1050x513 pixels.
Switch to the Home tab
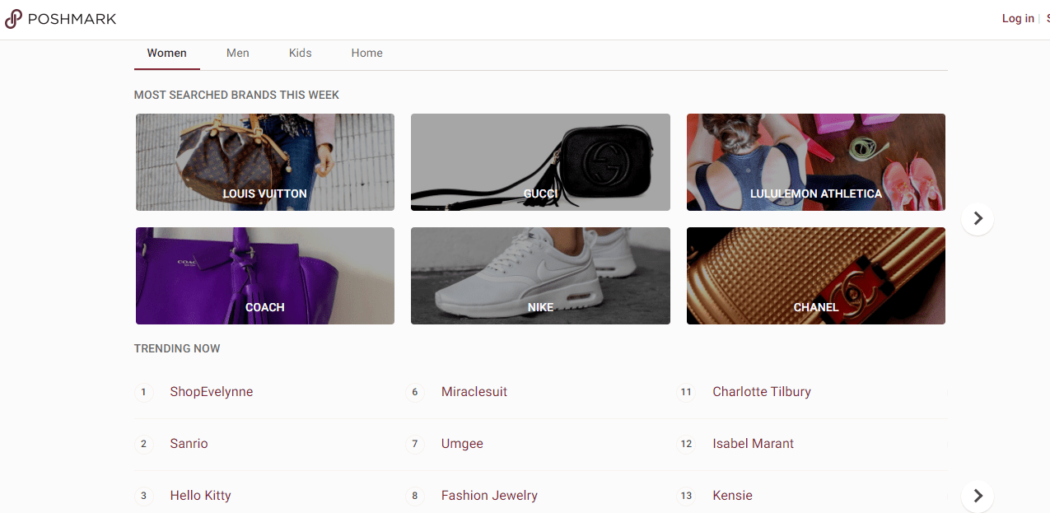coord(367,53)
